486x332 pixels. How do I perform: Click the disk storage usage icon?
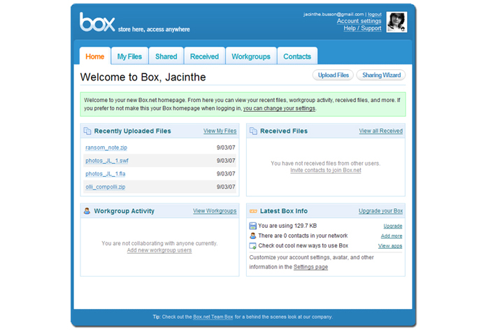tap(253, 226)
